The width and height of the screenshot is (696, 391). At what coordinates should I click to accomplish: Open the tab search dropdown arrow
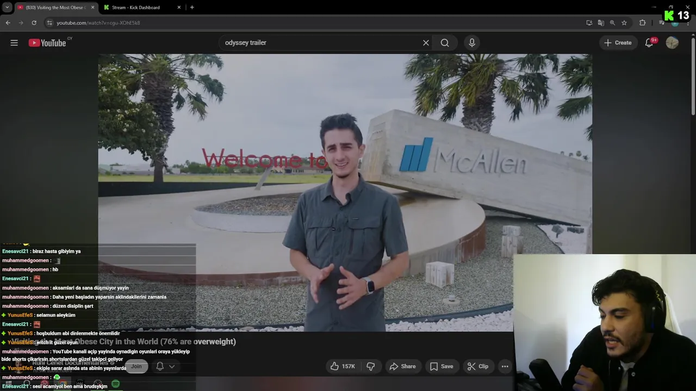[x=7, y=8]
